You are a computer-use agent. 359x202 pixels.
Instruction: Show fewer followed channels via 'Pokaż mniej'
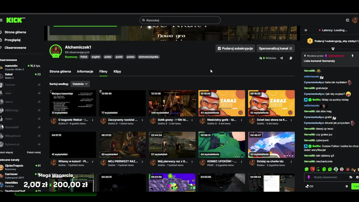[x=34, y=152]
